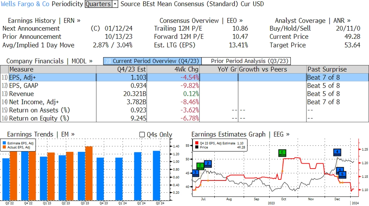This screenshot has height=206, width=369.
Task: Click Forward 12M P/E value 10.47
Action: point(240,37)
